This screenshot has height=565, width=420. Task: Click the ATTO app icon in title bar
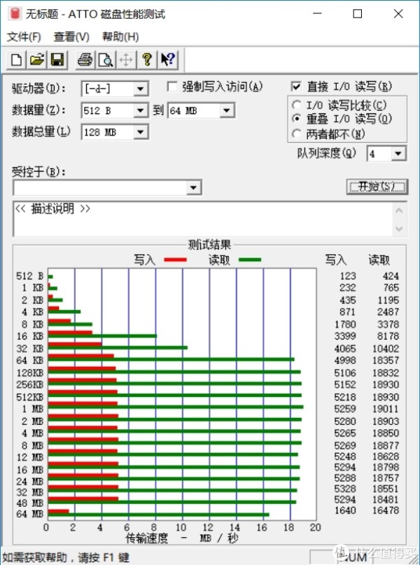pyautogui.click(x=15, y=14)
